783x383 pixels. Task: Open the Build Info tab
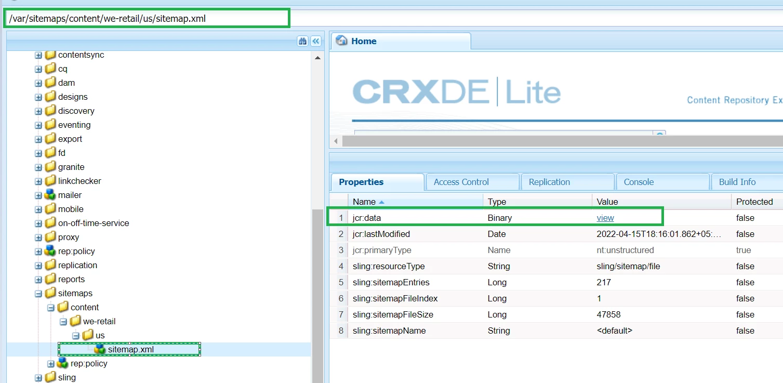(x=747, y=182)
